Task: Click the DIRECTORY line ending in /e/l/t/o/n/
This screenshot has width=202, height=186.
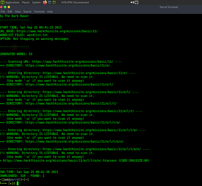Action: click(x=62, y=141)
